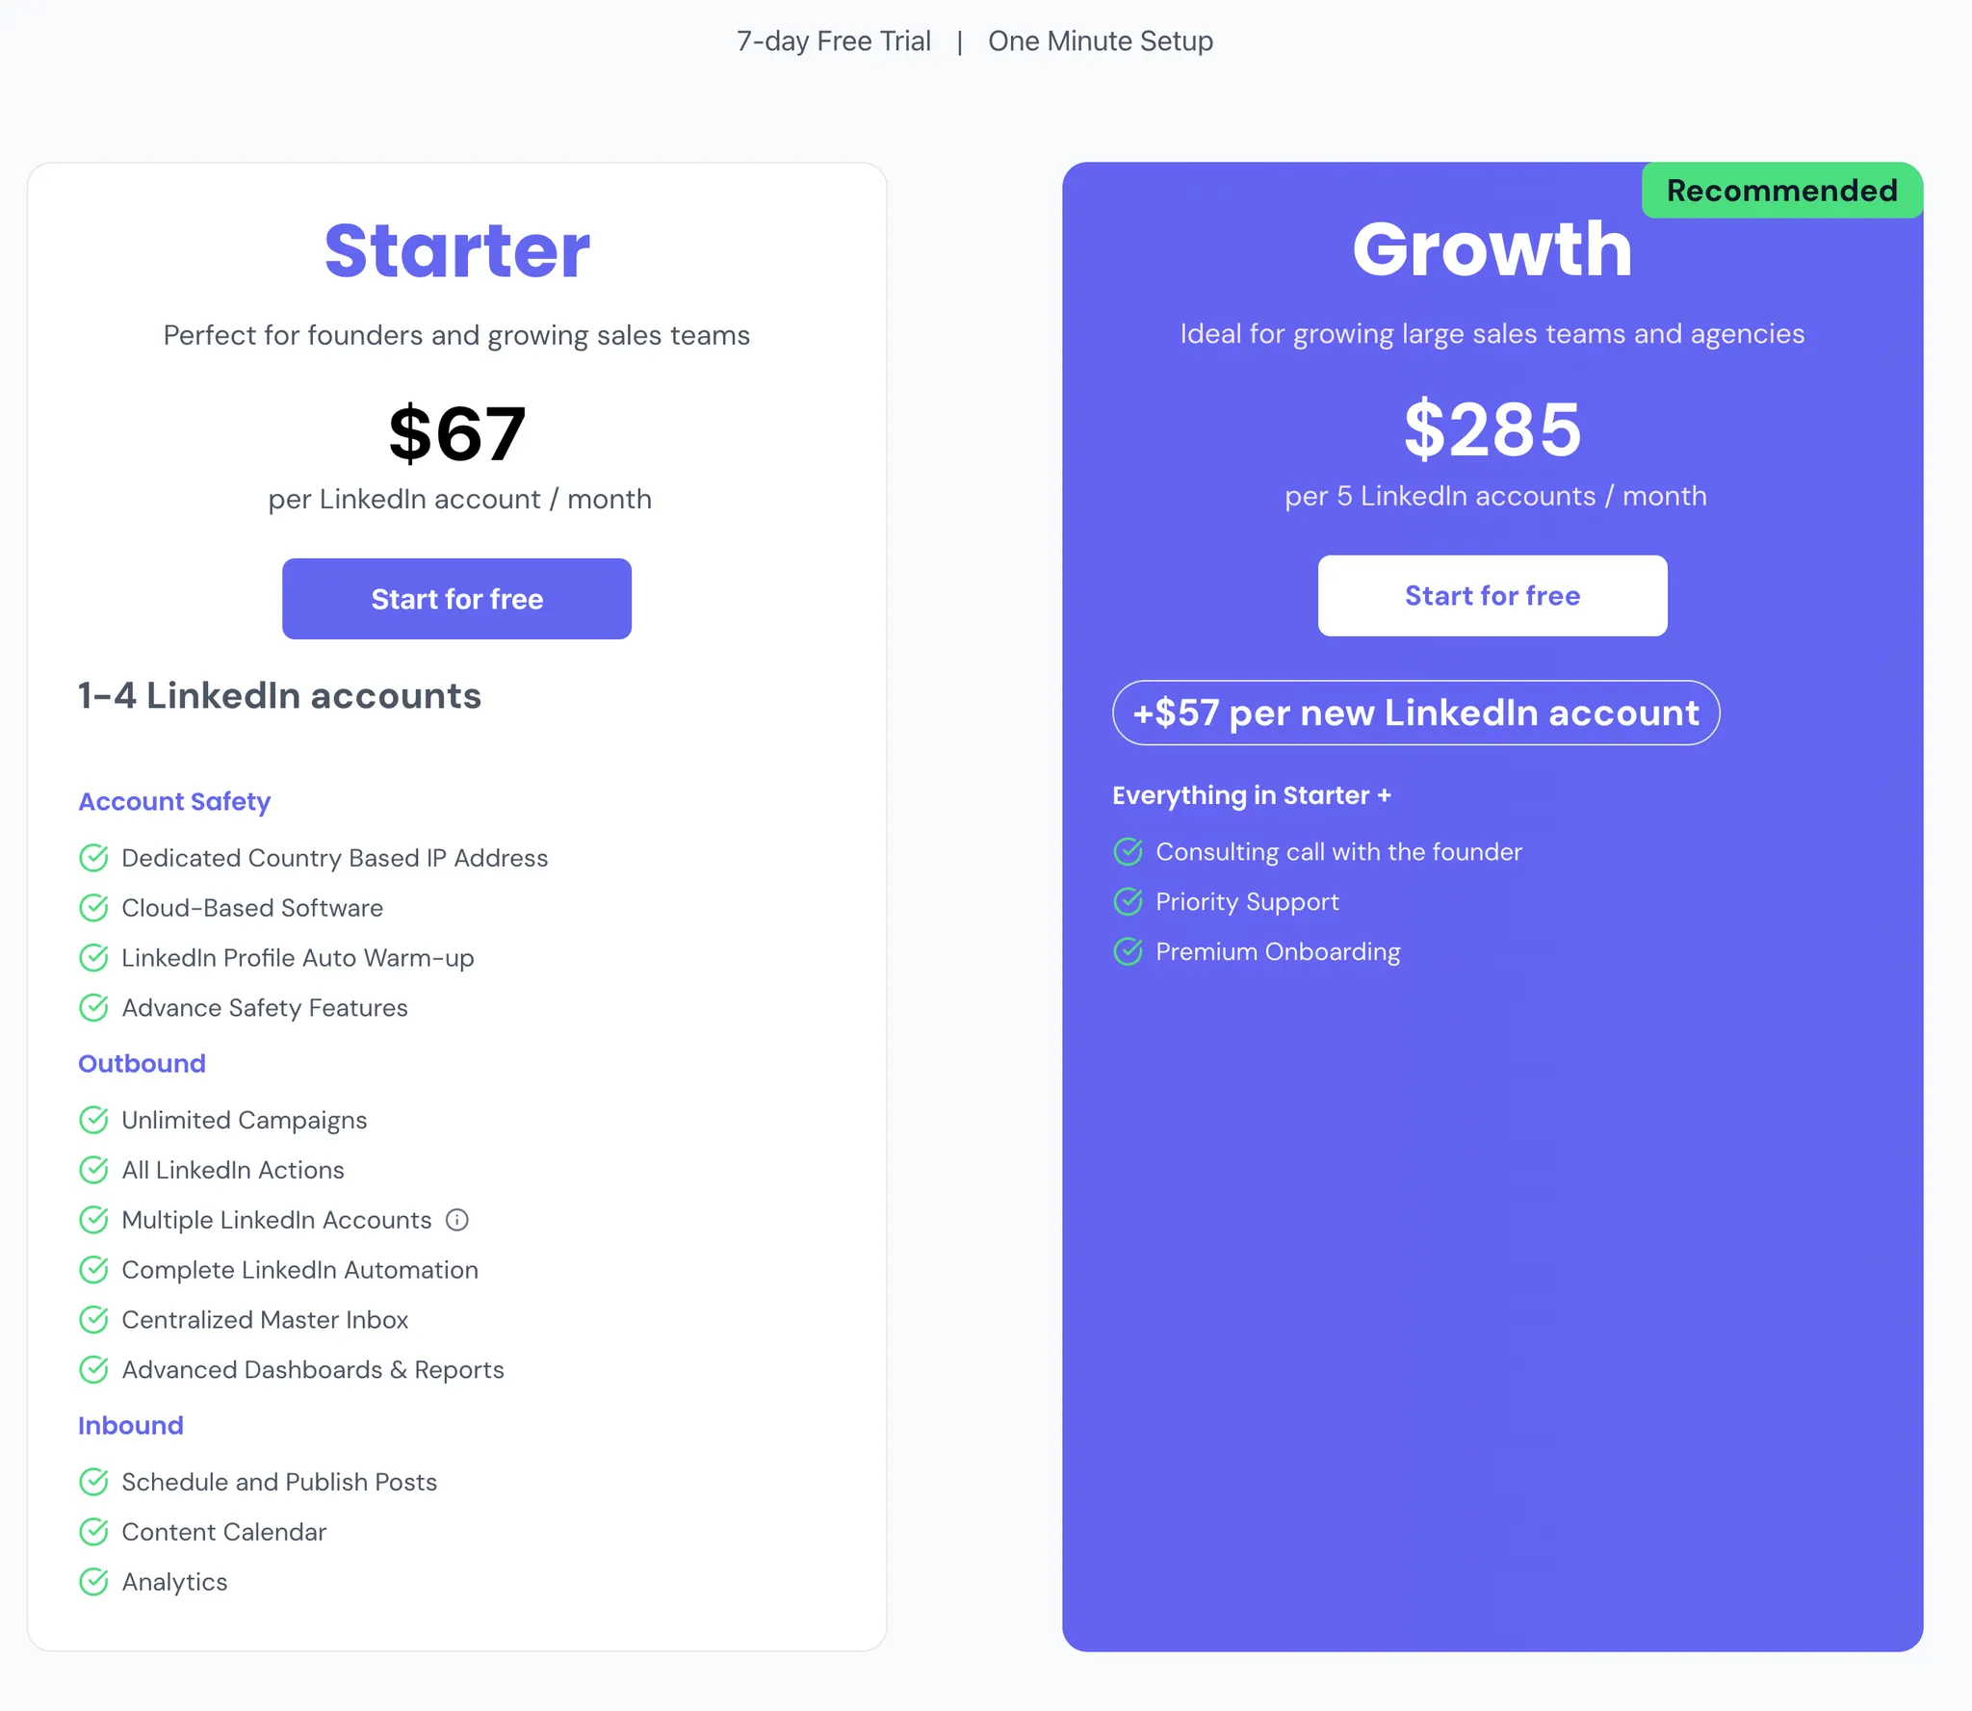
Task: Click check icon next to Dedicated Country Based IP Address
Action: [x=93, y=858]
